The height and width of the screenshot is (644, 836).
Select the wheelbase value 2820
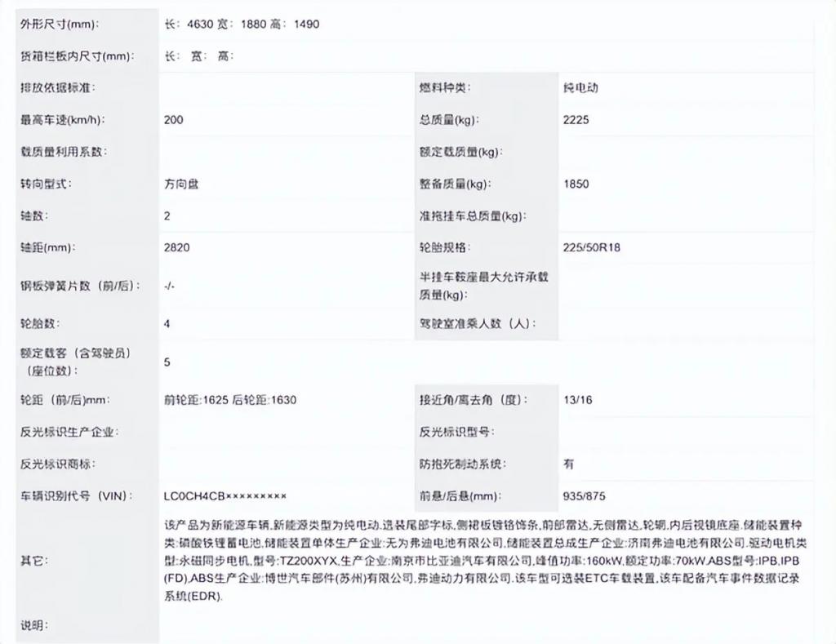pyautogui.click(x=176, y=247)
